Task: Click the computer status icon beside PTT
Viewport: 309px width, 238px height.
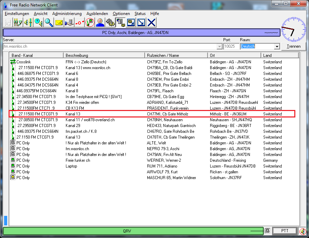Action: [x=267, y=231]
